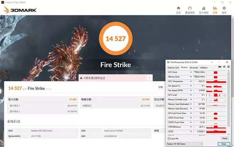Screen dimensions: 234x147
Task: Open the benchmarks gauge icon tab
Action: [190, 8]
